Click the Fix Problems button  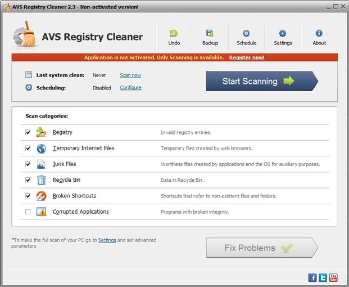262,248
